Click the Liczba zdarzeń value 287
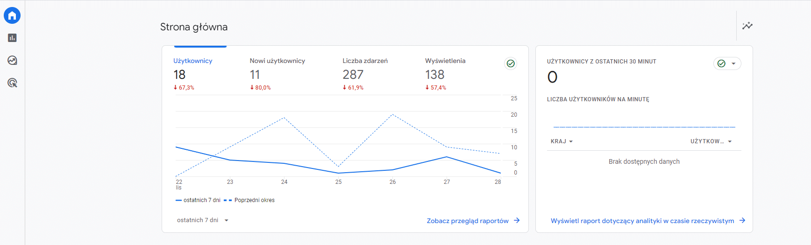The height and width of the screenshot is (245, 811). (353, 75)
